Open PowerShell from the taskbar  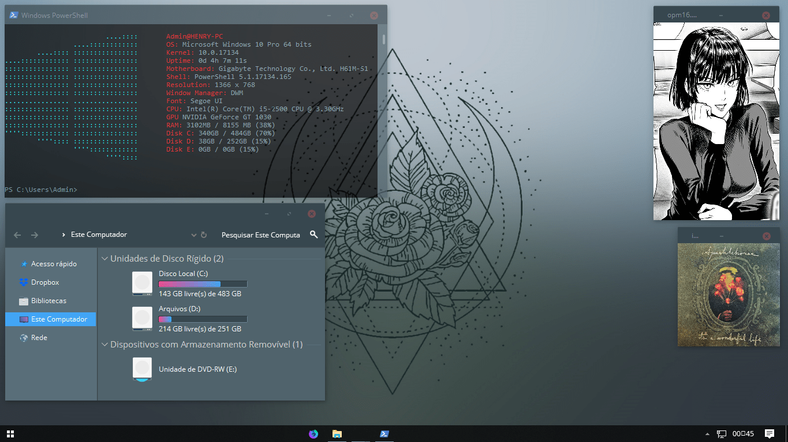384,433
